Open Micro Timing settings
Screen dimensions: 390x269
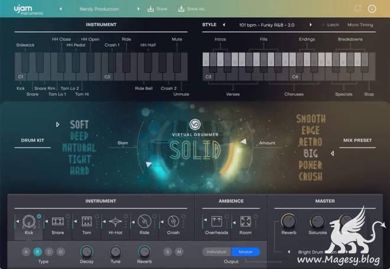360,25
